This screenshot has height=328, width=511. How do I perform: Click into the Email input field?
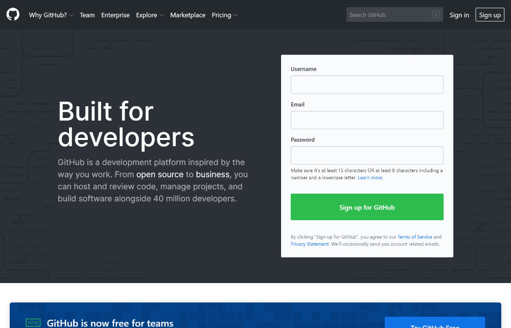pyautogui.click(x=367, y=120)
